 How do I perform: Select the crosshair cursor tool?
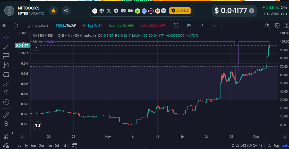click(x=6, y=37)
